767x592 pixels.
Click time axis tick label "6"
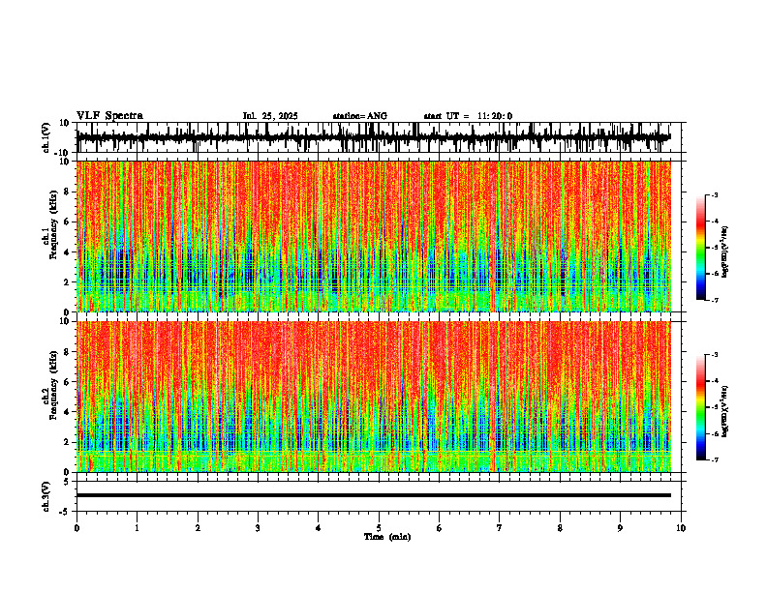439,528
